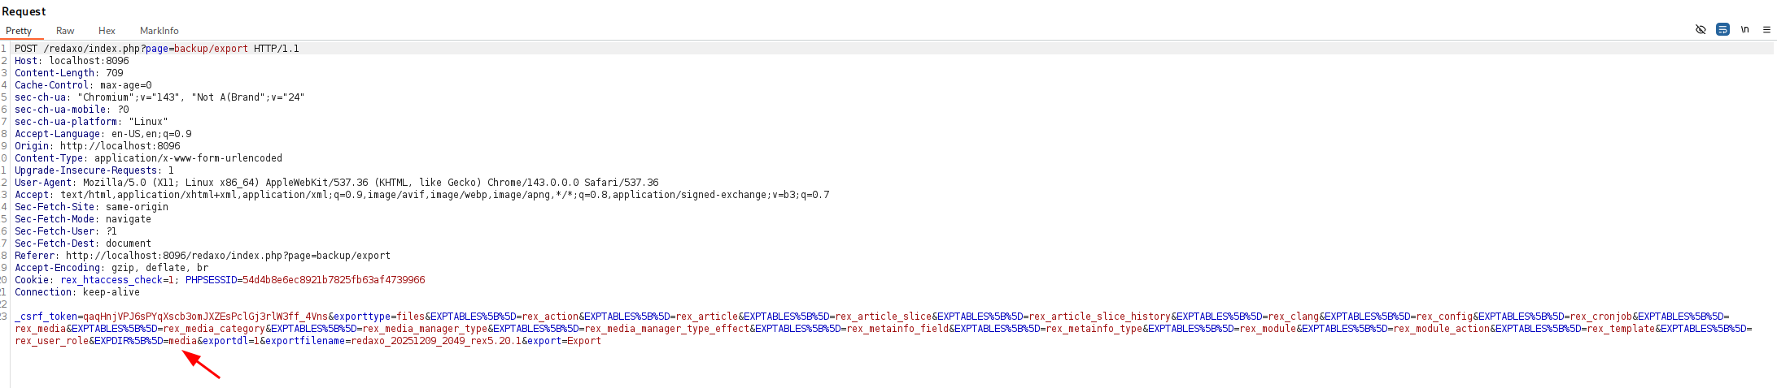Image resolution: width=1777 pixels, height=388 pixels.
Task: Click the Upgrade-Insecure-Requests: 1 header
Action: coord(94,170)
